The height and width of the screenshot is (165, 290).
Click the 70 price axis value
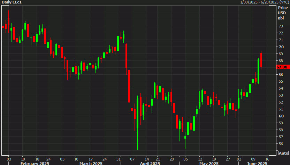[x=281, y=47]
